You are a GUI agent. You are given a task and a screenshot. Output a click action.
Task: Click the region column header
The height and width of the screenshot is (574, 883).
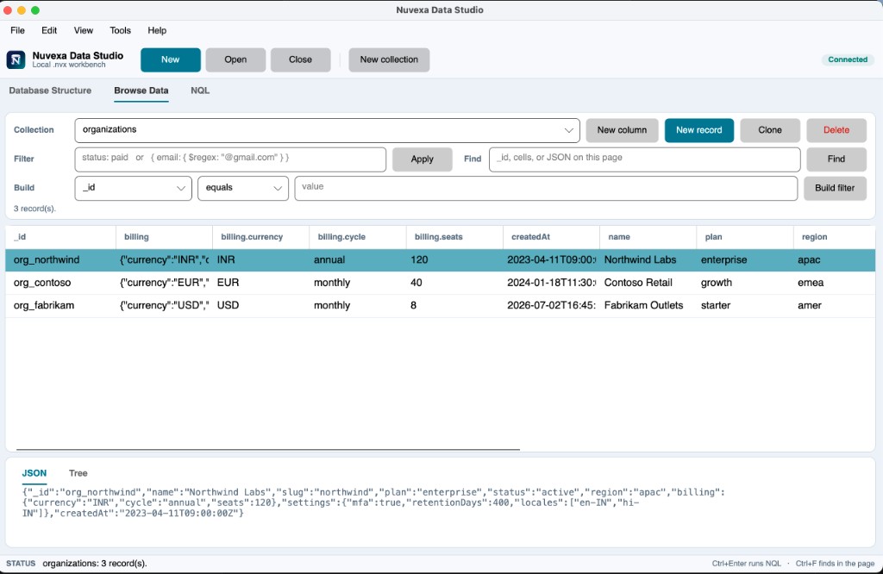click(835, 237)
